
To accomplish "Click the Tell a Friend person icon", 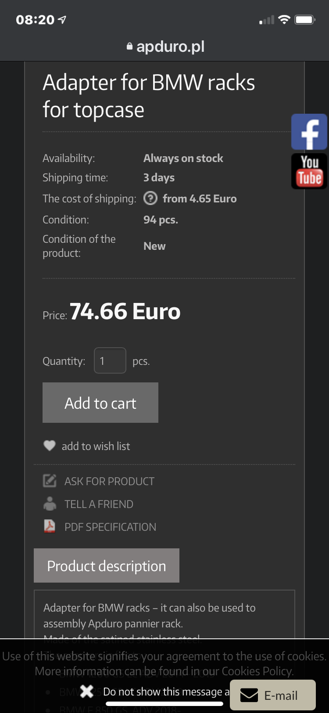I will click(50, 504).
